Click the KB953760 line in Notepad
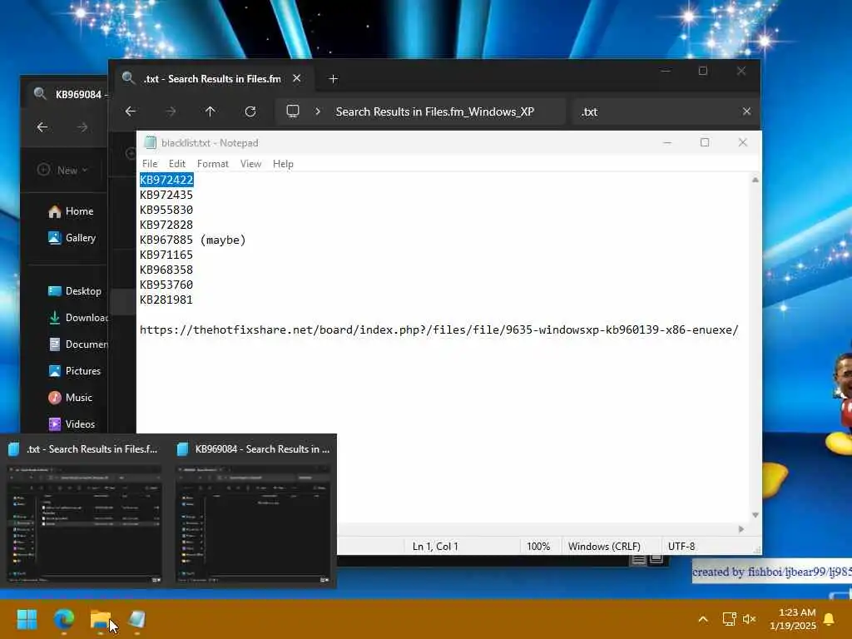852x639 pixels. (x=166, y=285)
